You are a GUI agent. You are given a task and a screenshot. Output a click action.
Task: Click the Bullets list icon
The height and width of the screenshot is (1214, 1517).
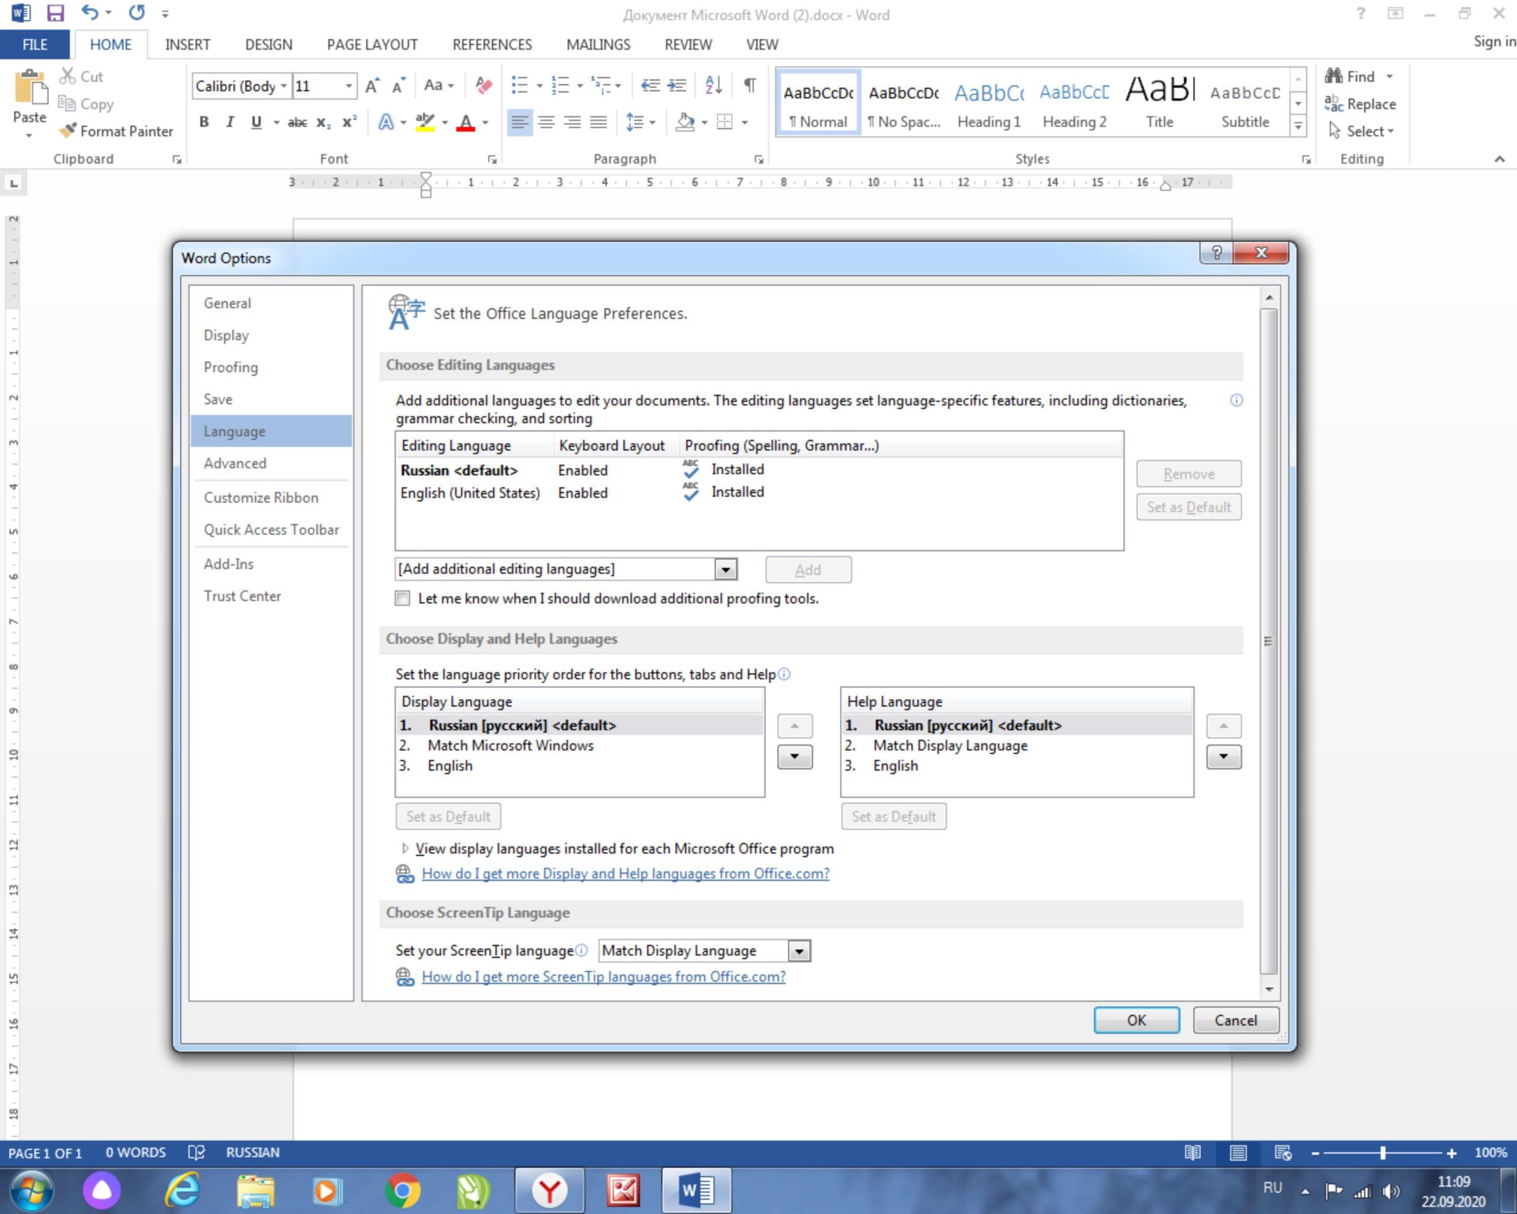coord(519,84)
